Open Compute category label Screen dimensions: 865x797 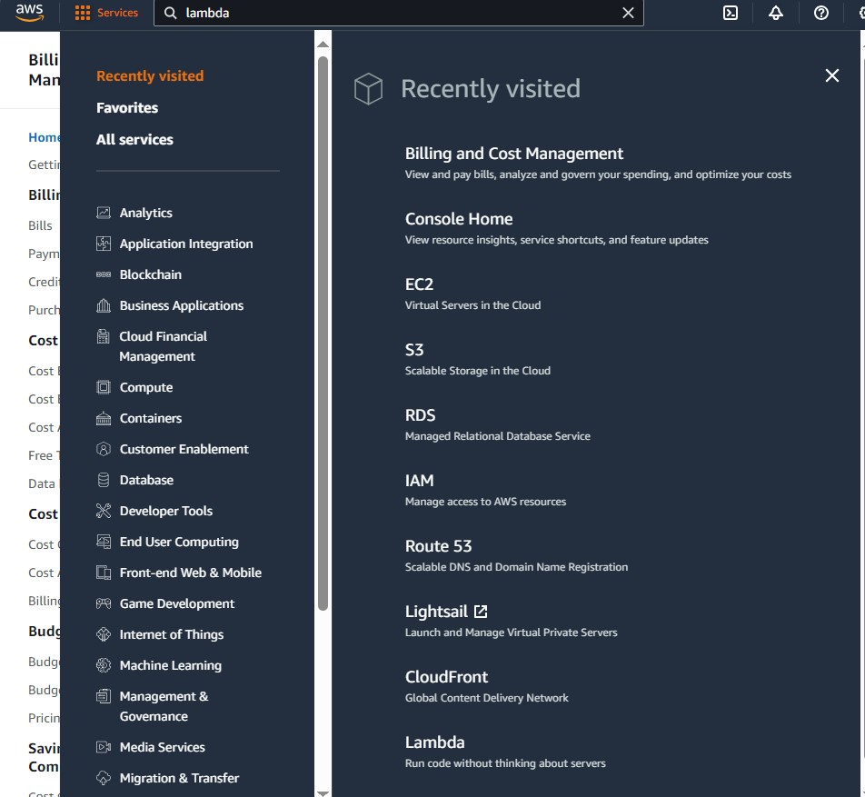(x=146, y=387)
